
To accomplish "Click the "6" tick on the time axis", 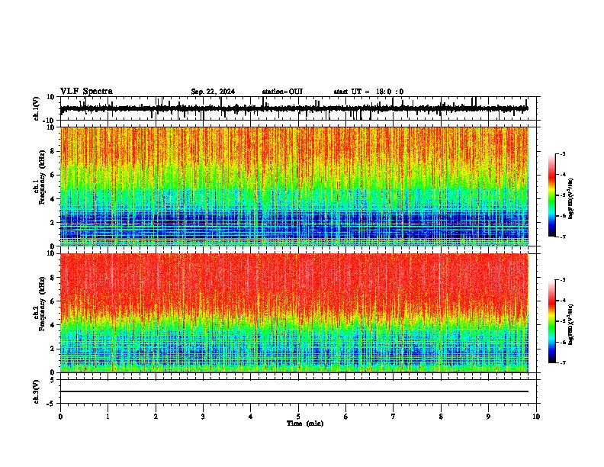I will [x=346, y=417].
